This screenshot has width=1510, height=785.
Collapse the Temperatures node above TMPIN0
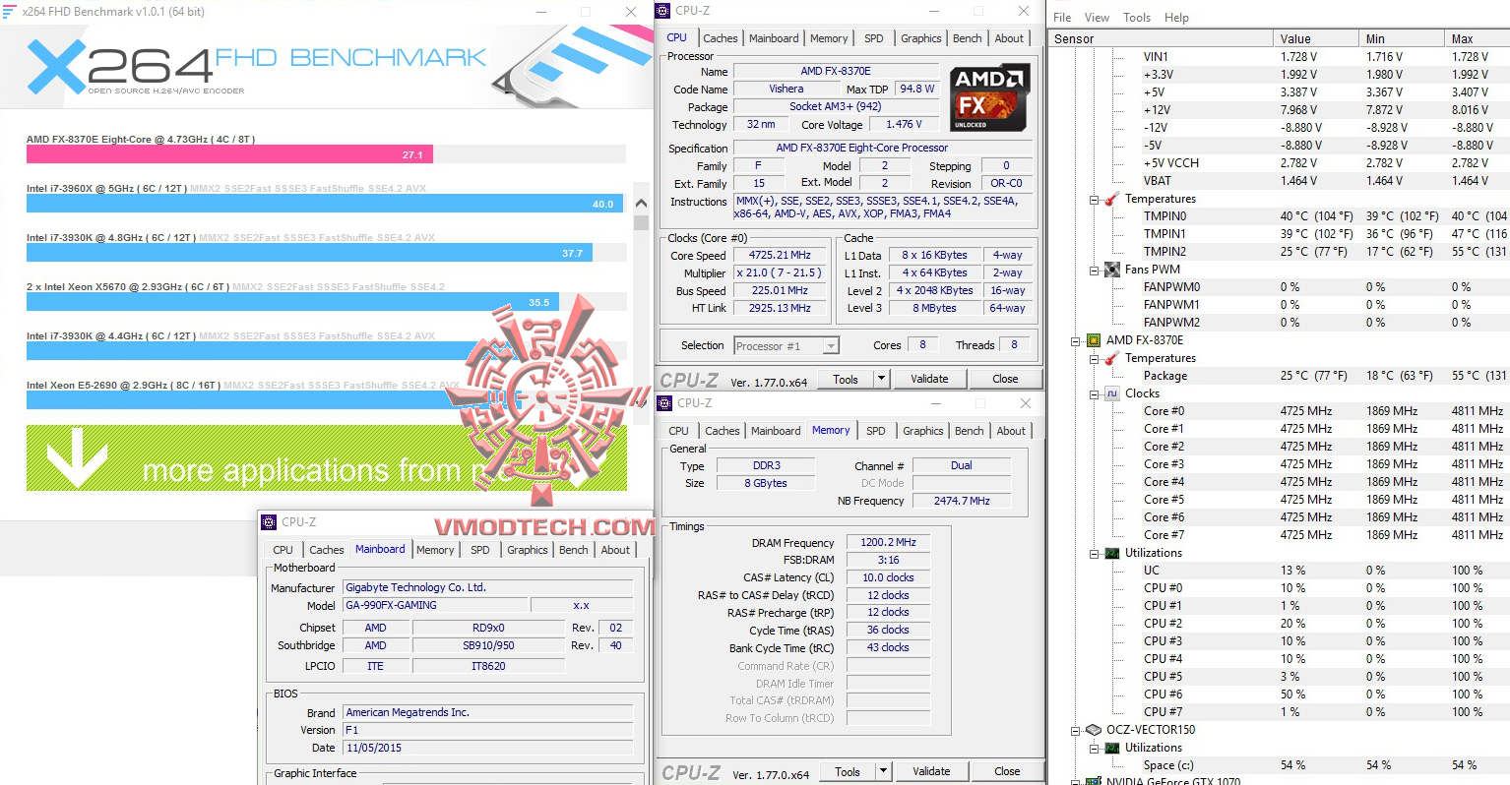1094,200
